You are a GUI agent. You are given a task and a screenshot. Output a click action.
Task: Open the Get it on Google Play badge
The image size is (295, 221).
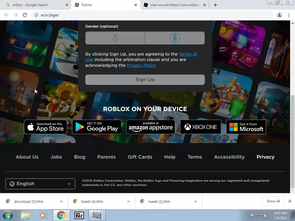tap(97, 127)
